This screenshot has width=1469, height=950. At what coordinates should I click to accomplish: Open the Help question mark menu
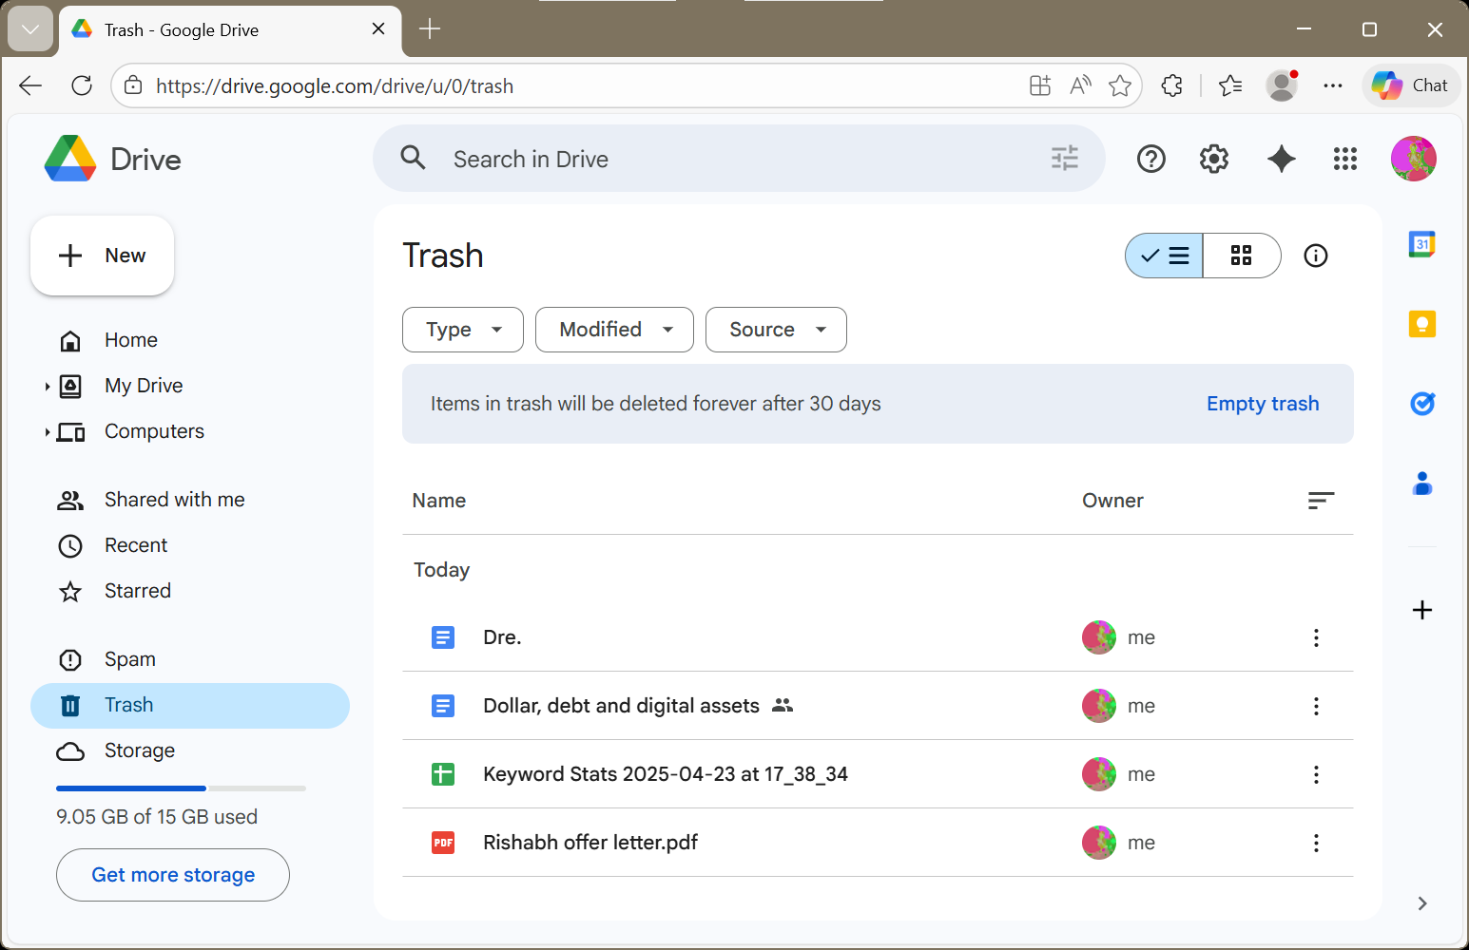[1151, 159]
